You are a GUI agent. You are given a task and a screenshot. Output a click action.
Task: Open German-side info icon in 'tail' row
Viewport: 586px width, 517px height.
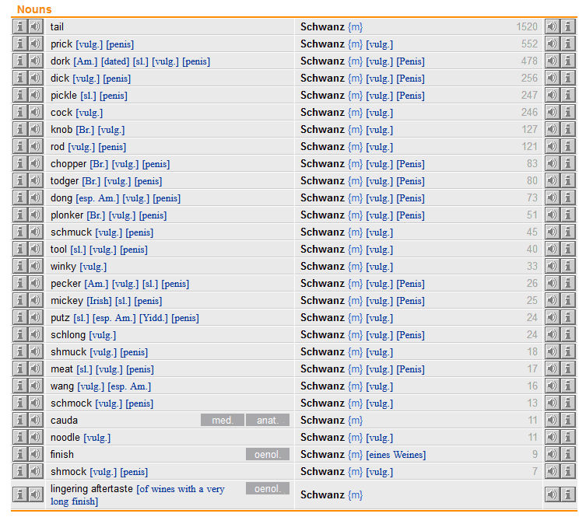pos(567,27)
